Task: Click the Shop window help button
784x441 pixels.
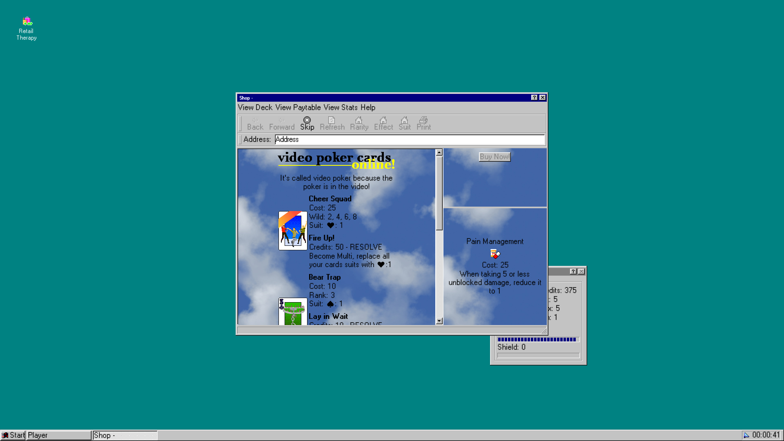Action: [x=534, y=98]
